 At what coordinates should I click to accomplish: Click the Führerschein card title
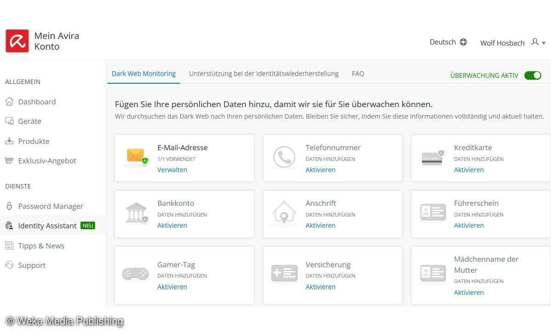(476, 203)
